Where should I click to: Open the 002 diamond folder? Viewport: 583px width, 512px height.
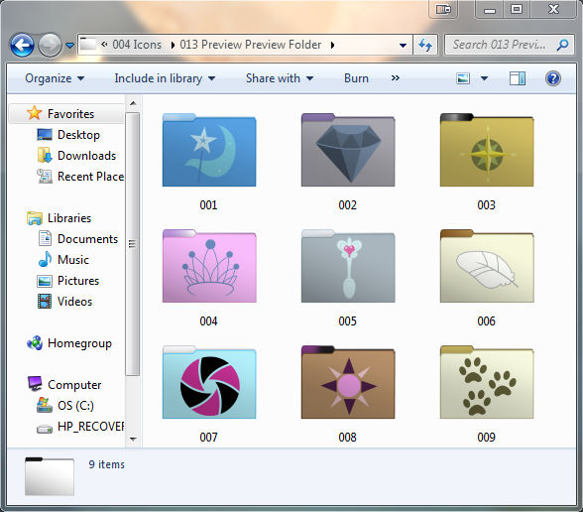348,150
